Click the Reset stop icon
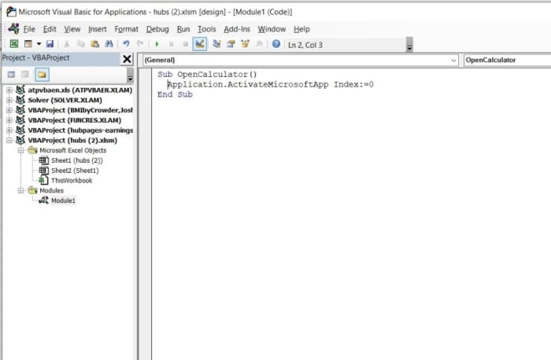 (x=185, y=44)
